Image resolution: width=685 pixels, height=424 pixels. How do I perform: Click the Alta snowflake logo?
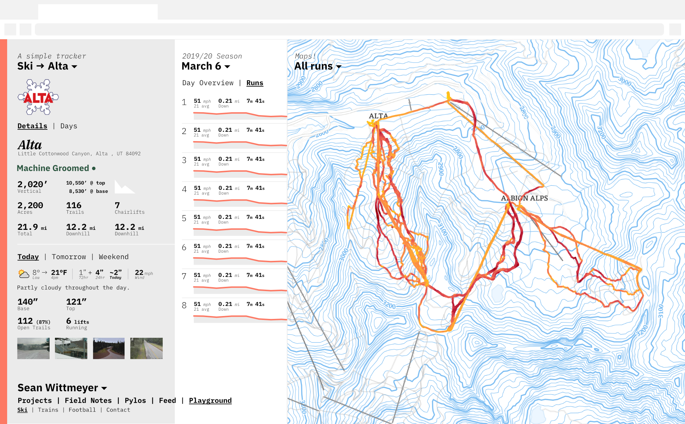38,97
